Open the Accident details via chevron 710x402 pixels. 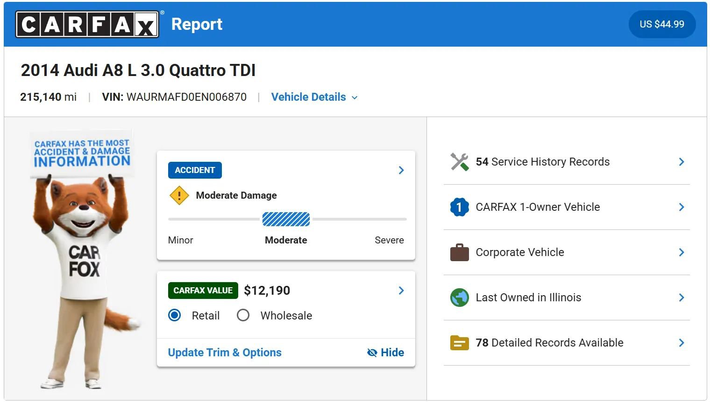[x=401, y=170]
